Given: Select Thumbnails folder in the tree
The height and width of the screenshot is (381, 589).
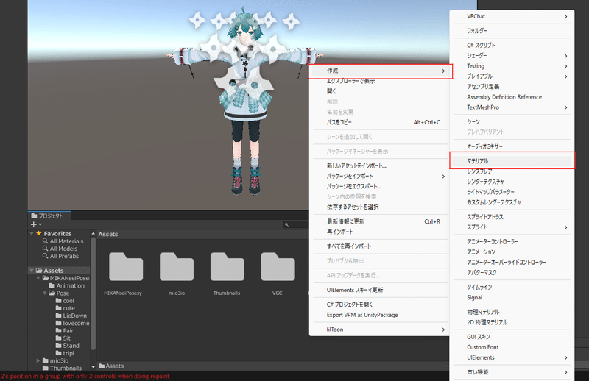Looking at the screenshot, I should point(62,368).
